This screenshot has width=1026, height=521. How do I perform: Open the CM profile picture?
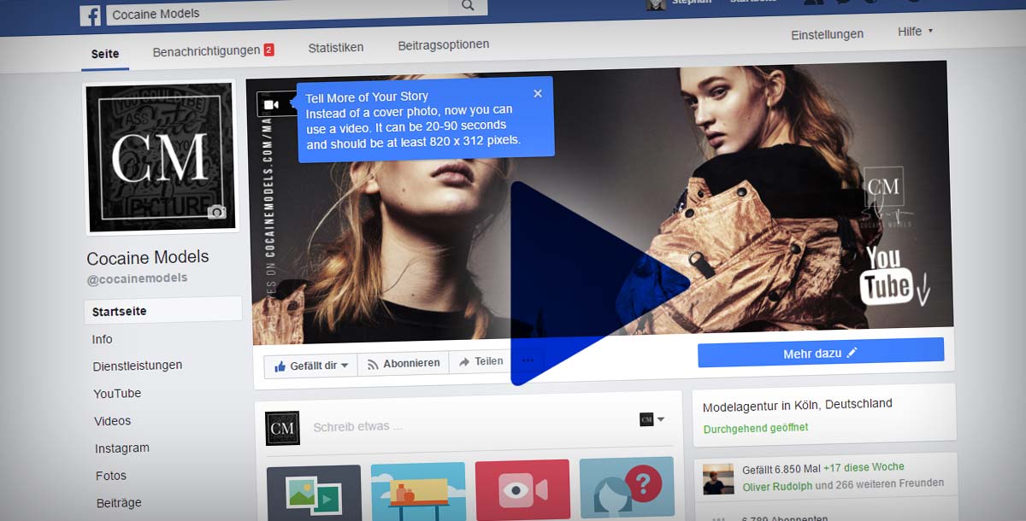160,157
